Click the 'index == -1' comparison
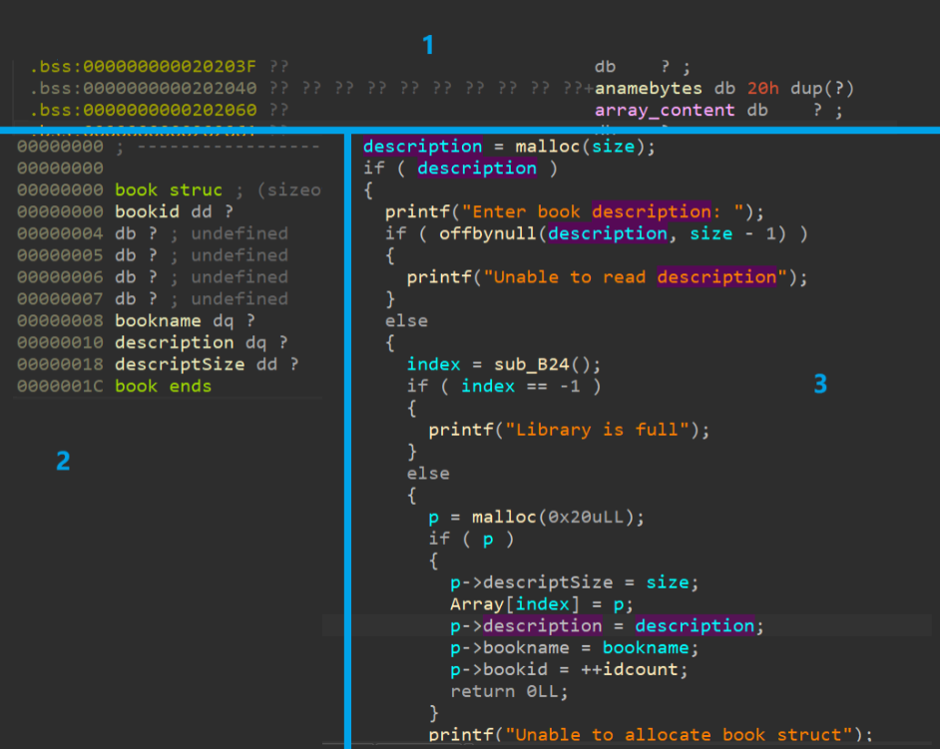 click(520, 387)
